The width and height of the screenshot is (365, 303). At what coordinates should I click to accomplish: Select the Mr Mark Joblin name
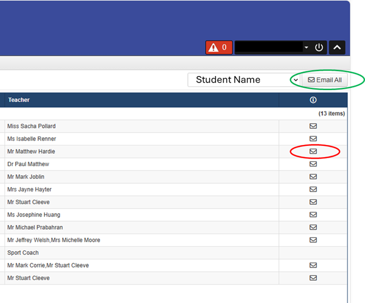tap(26, 177)
